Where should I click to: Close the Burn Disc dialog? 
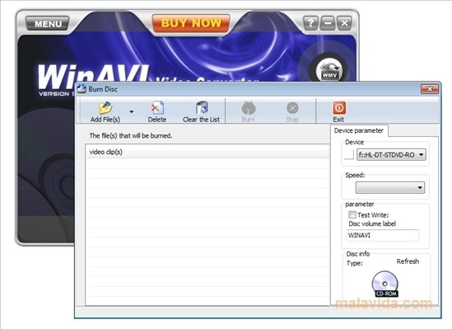click(429, 89)
